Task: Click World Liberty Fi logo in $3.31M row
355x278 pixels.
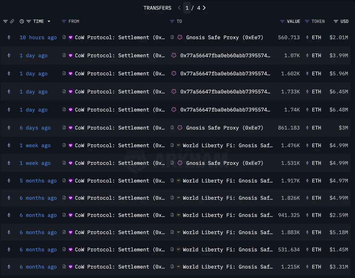Action: (x=179, y=266)
